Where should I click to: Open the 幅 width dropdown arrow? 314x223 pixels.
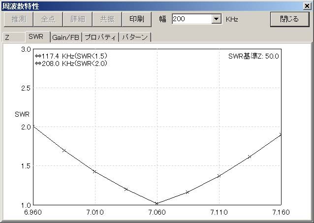[x=216, y=19]
